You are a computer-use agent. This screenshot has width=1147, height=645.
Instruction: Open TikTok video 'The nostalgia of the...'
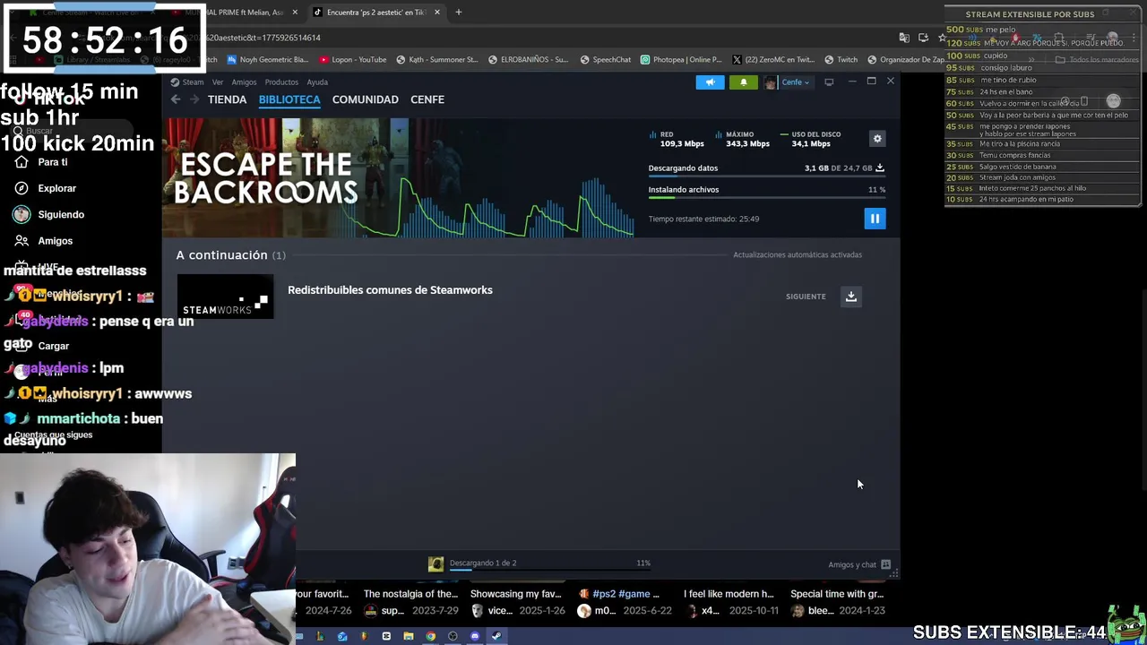pos(410,594)
